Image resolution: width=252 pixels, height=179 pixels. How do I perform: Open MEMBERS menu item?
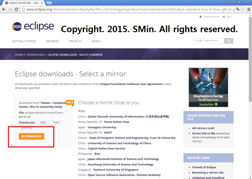coord(52,41)
